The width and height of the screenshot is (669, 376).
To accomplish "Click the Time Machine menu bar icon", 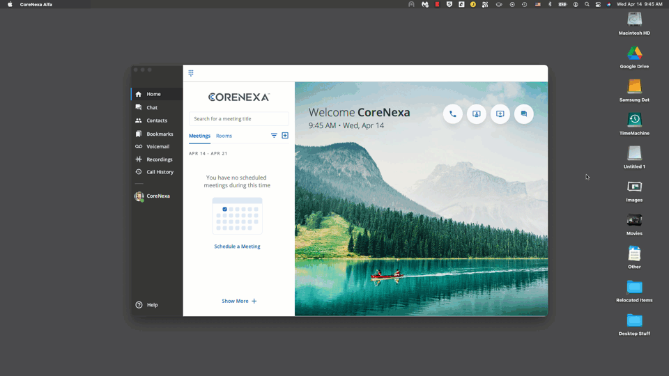I will 524,4.
